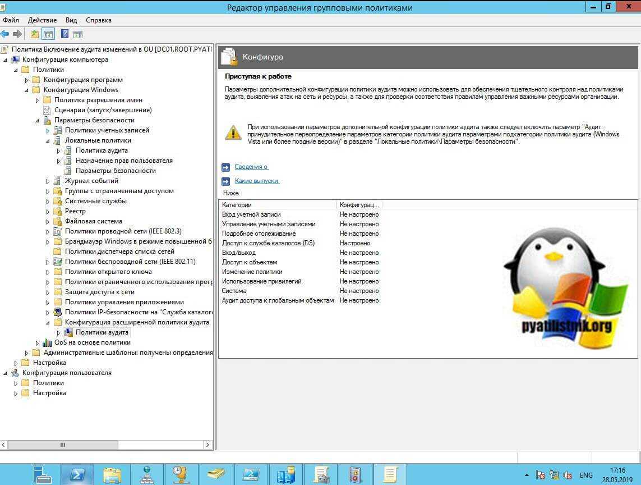Click the Какие выпуски link
Viewport: 641px width, 485px height.
[x=256, y=181]
